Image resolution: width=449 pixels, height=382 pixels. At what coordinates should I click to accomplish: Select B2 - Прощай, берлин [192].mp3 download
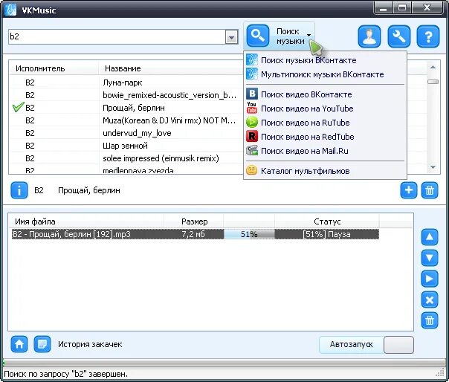[196, 234]
